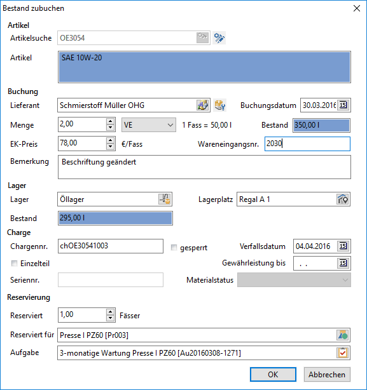Click the Buchung Bestand value 350,00 l

pos(321,125)
